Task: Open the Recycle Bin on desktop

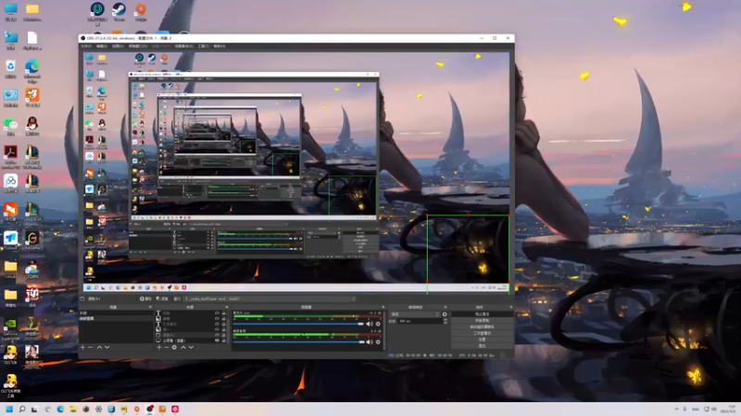Action: tap(10, 68)
